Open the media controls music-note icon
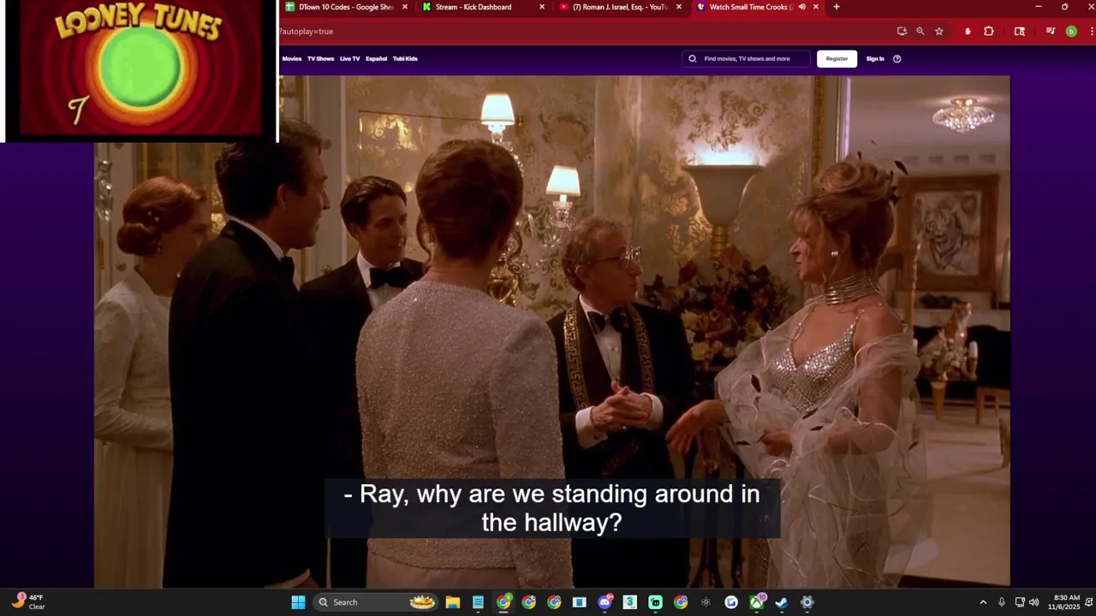The image size is (1096, 616). pos(1051,31)
